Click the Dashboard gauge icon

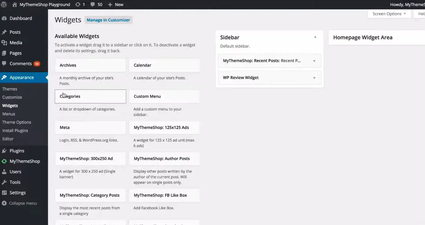[x=4, y=18]
